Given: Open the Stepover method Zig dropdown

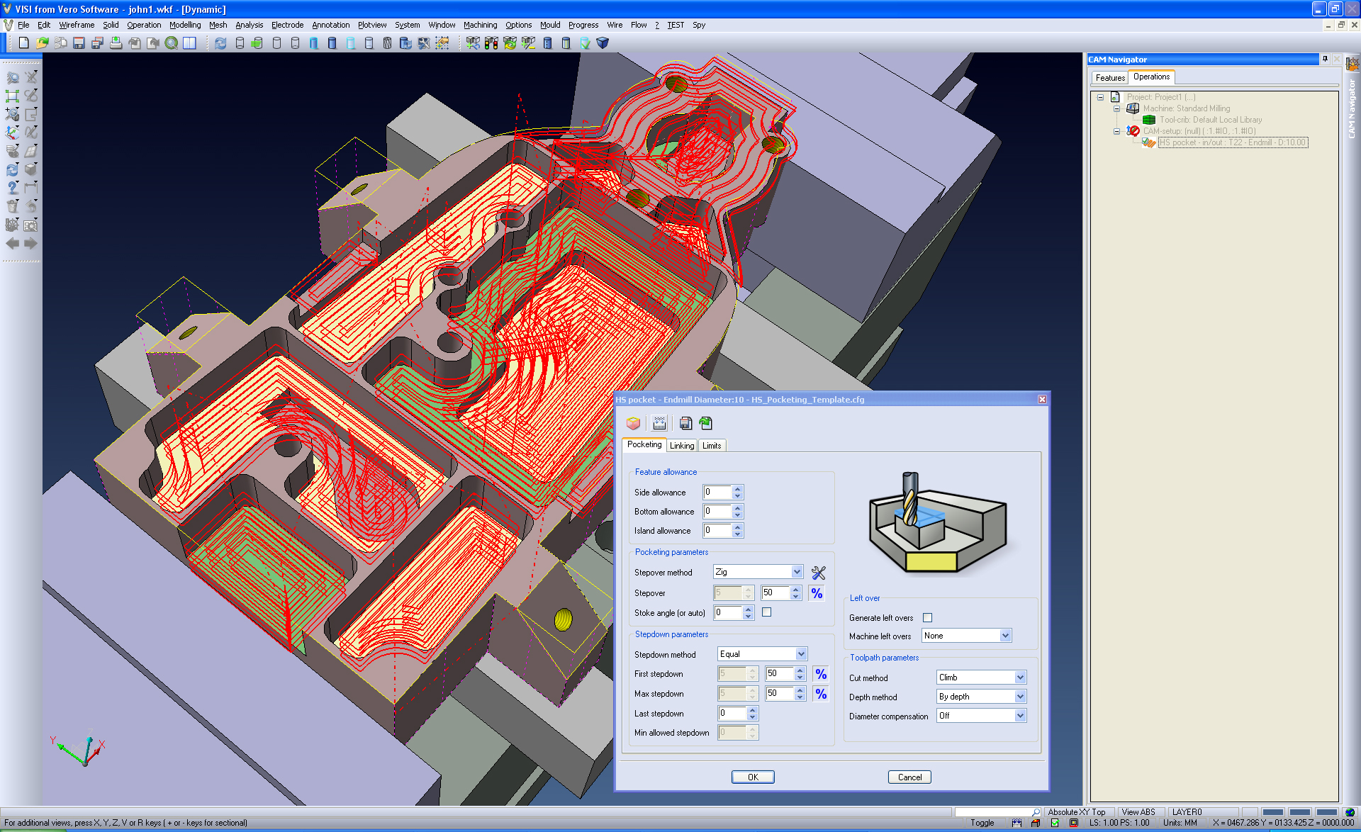Looking at the screenshot, I should pos(797,572).
